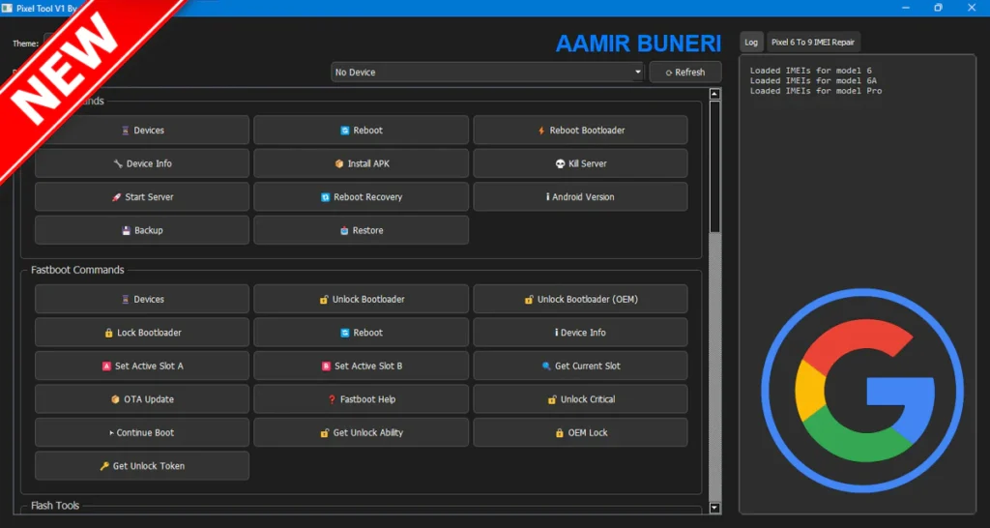990x528 pixels.
Task: Switch to the Log tab
Action: pos(751,43)
